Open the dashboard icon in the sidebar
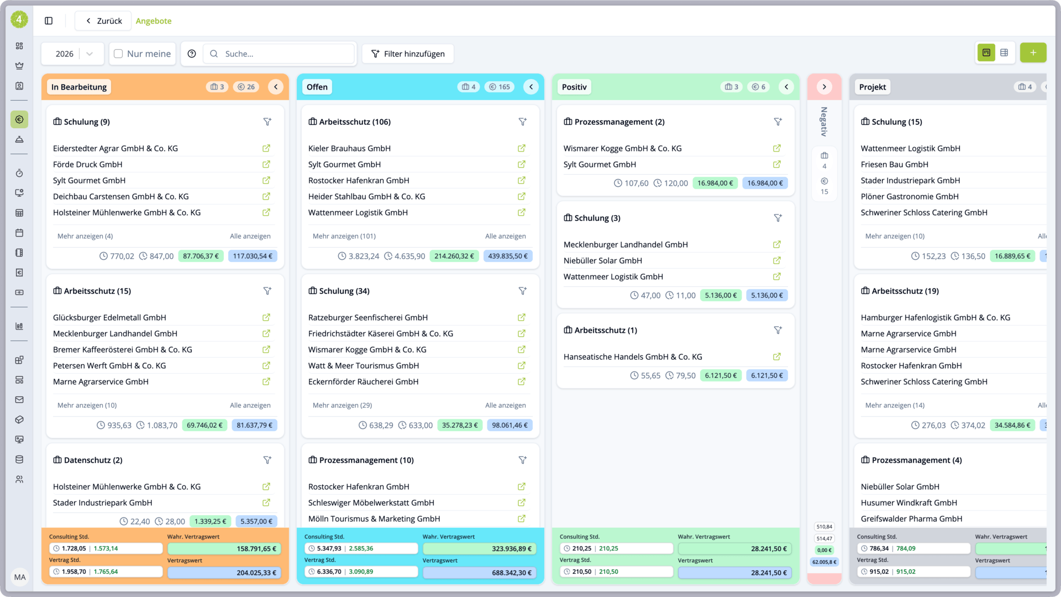 click(x=19, y=46)
